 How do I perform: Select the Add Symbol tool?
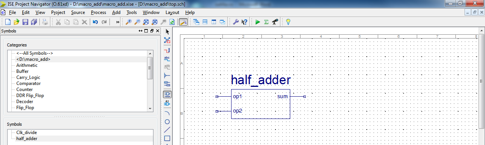click(167, 94)
